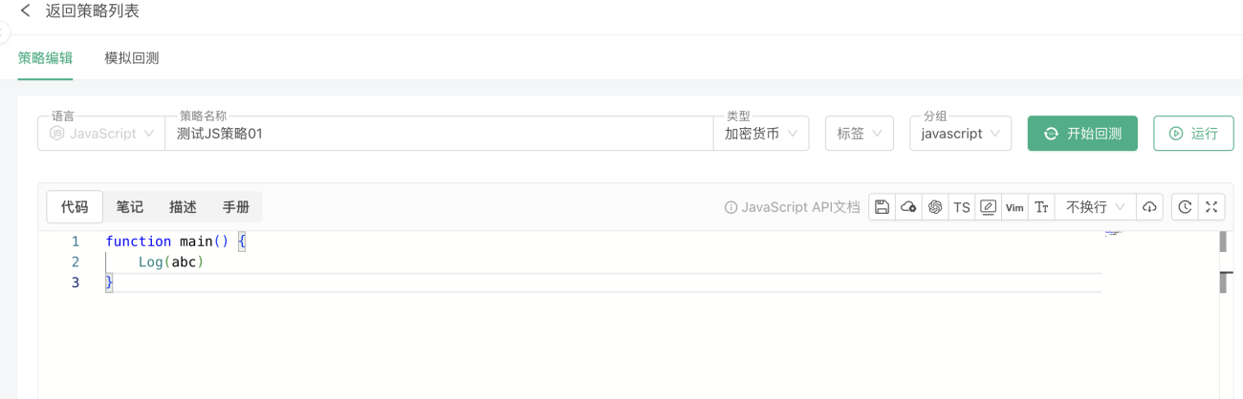Click the cloud download icon
Viewport: 1243px width, 399px height.
pyautogui.click(x=1150, y=207)
